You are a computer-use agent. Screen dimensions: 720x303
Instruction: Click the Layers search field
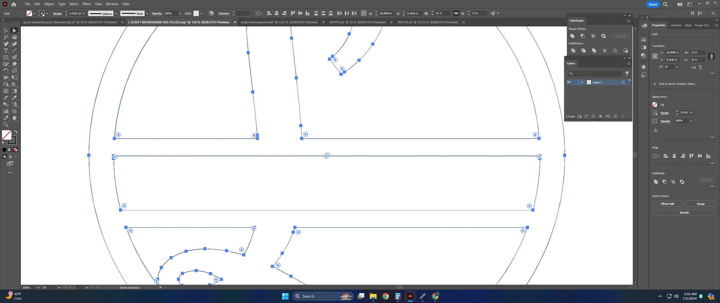click(x=594, y=74)
